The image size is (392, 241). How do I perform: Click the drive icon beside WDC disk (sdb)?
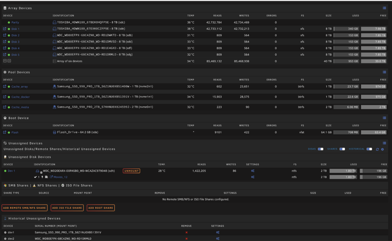click(54, 35)
